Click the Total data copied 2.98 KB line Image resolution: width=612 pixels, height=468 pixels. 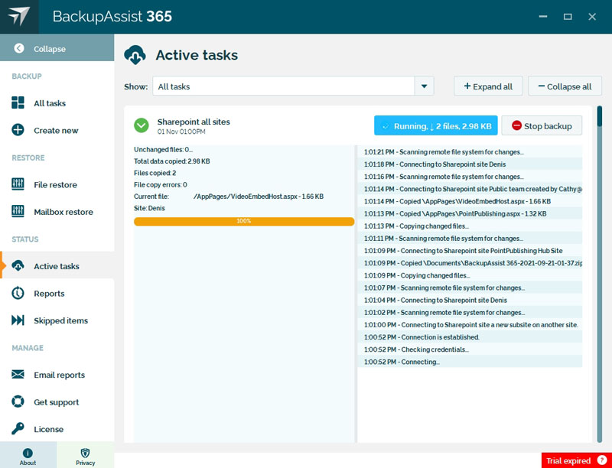(x=171, y=161)
